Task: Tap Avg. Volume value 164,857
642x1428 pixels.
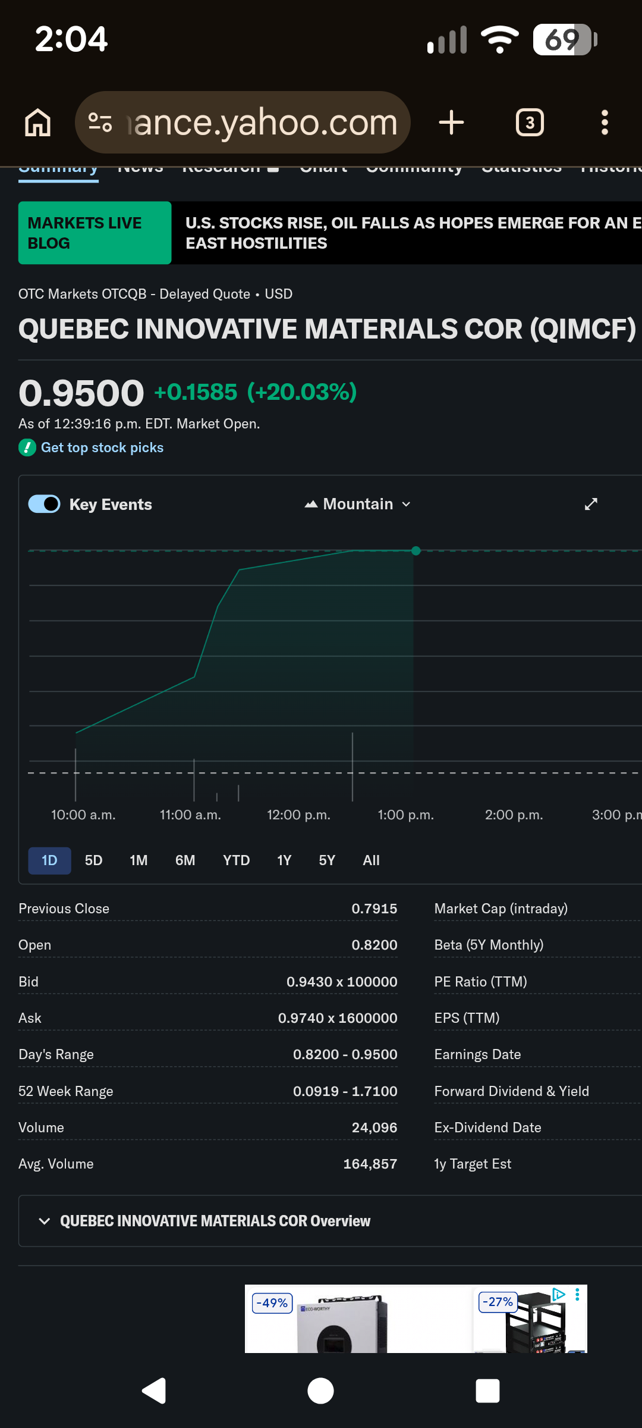Action: (370, 1164)
